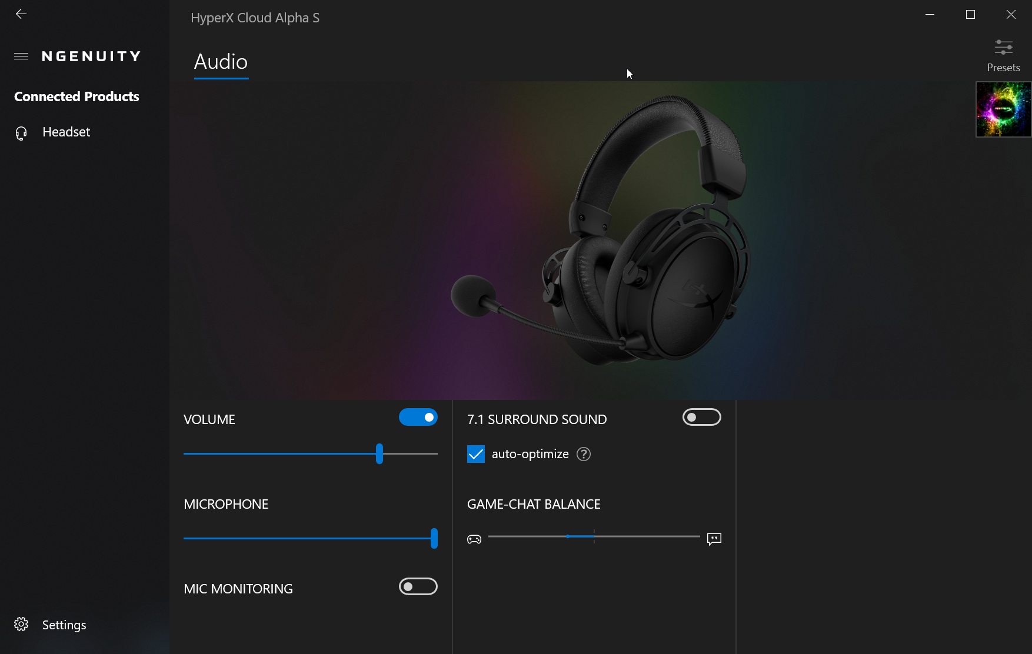The image size is (1032, 654).
Task: Uncheck the auto-optimize checkbox
Action: 476,454
